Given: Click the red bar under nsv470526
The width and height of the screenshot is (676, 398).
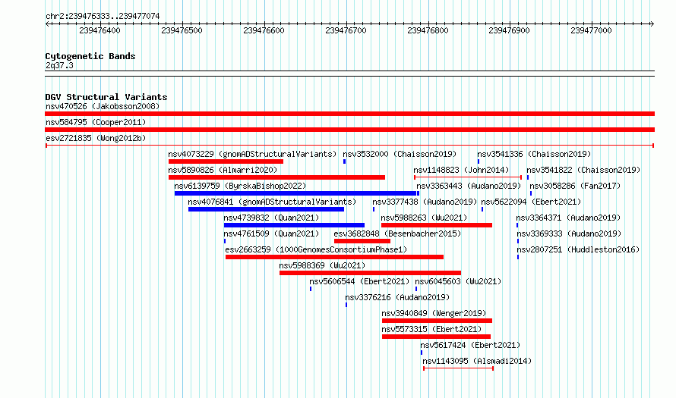Looking at the screenshot, I should [349, 114].
